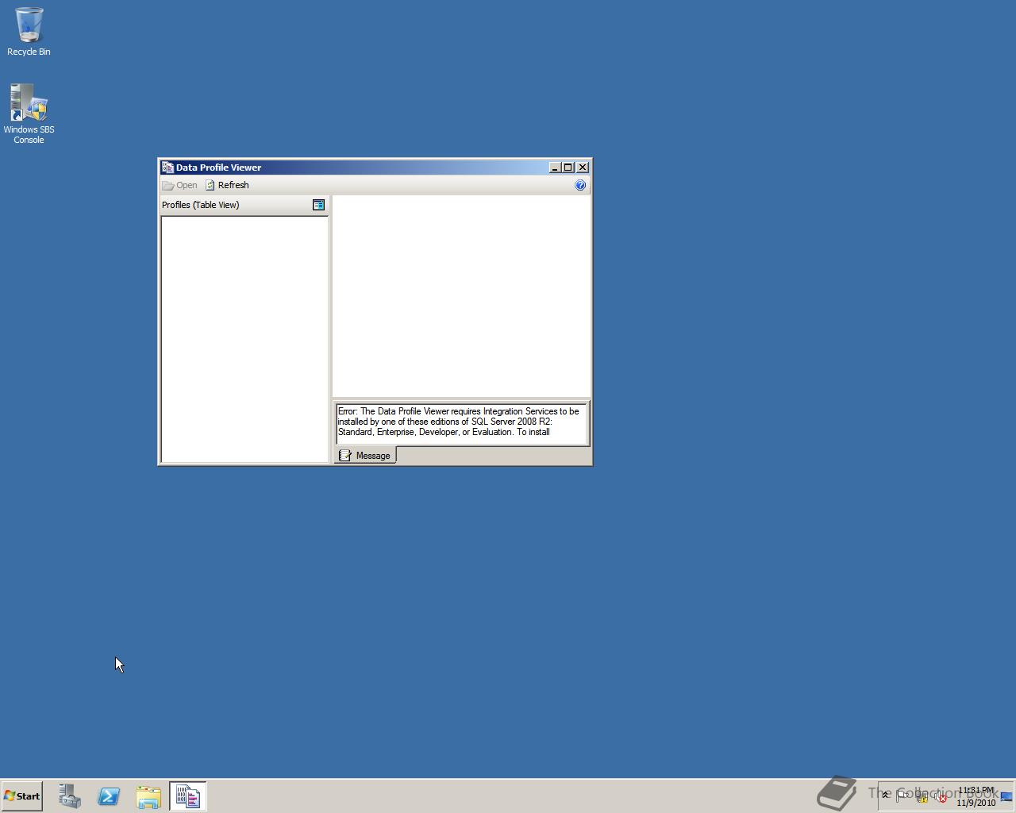Click the taskbar clock showing 11:31 PM

click(x=976, y=796)
